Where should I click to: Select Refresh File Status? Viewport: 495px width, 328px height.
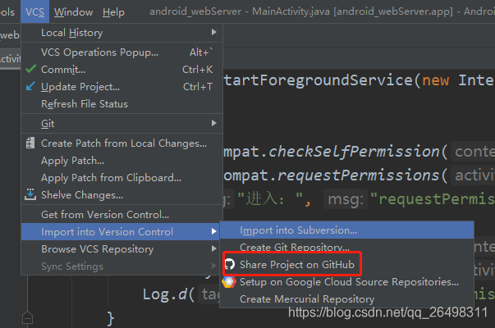(121, 104)
